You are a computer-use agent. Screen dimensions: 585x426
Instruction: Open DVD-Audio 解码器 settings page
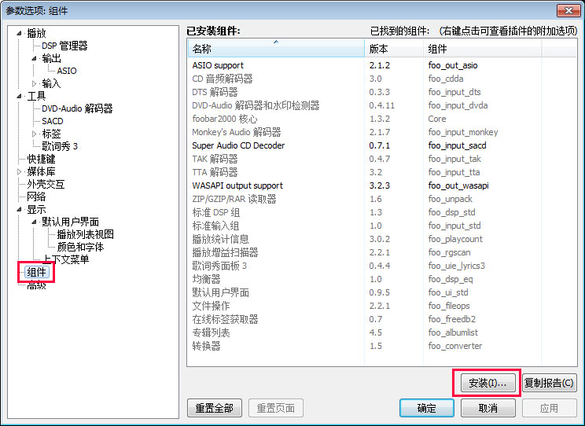pos(77,108)
